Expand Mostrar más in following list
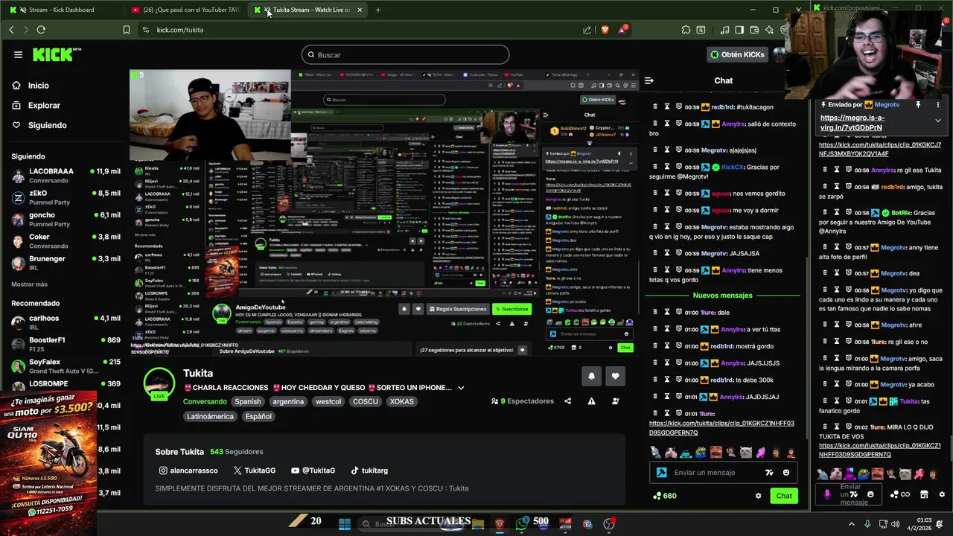The height and width of the screenshot is (536, 953). (x=29, y=284)
